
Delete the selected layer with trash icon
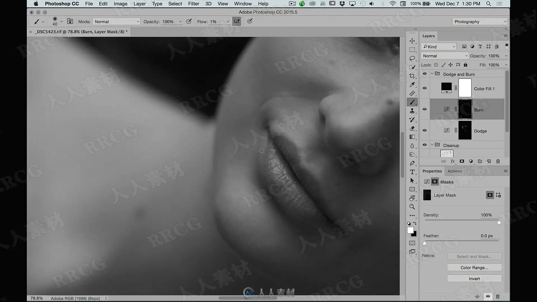(x=498, y=161)
